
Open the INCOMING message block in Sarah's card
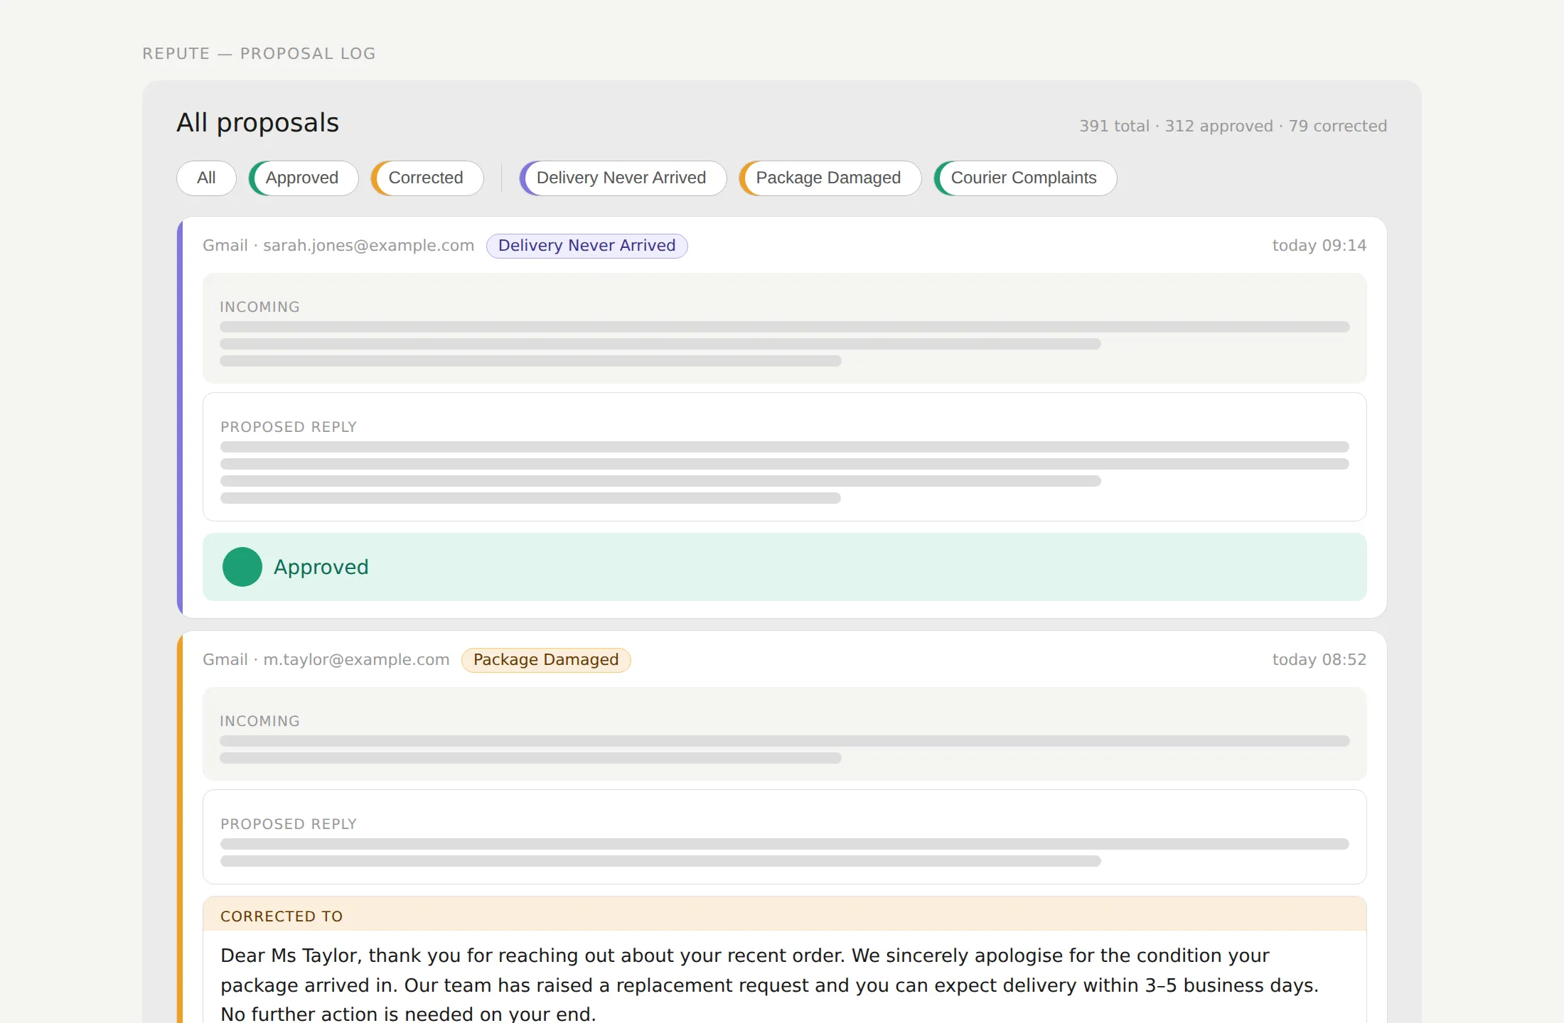pos(785,328)
